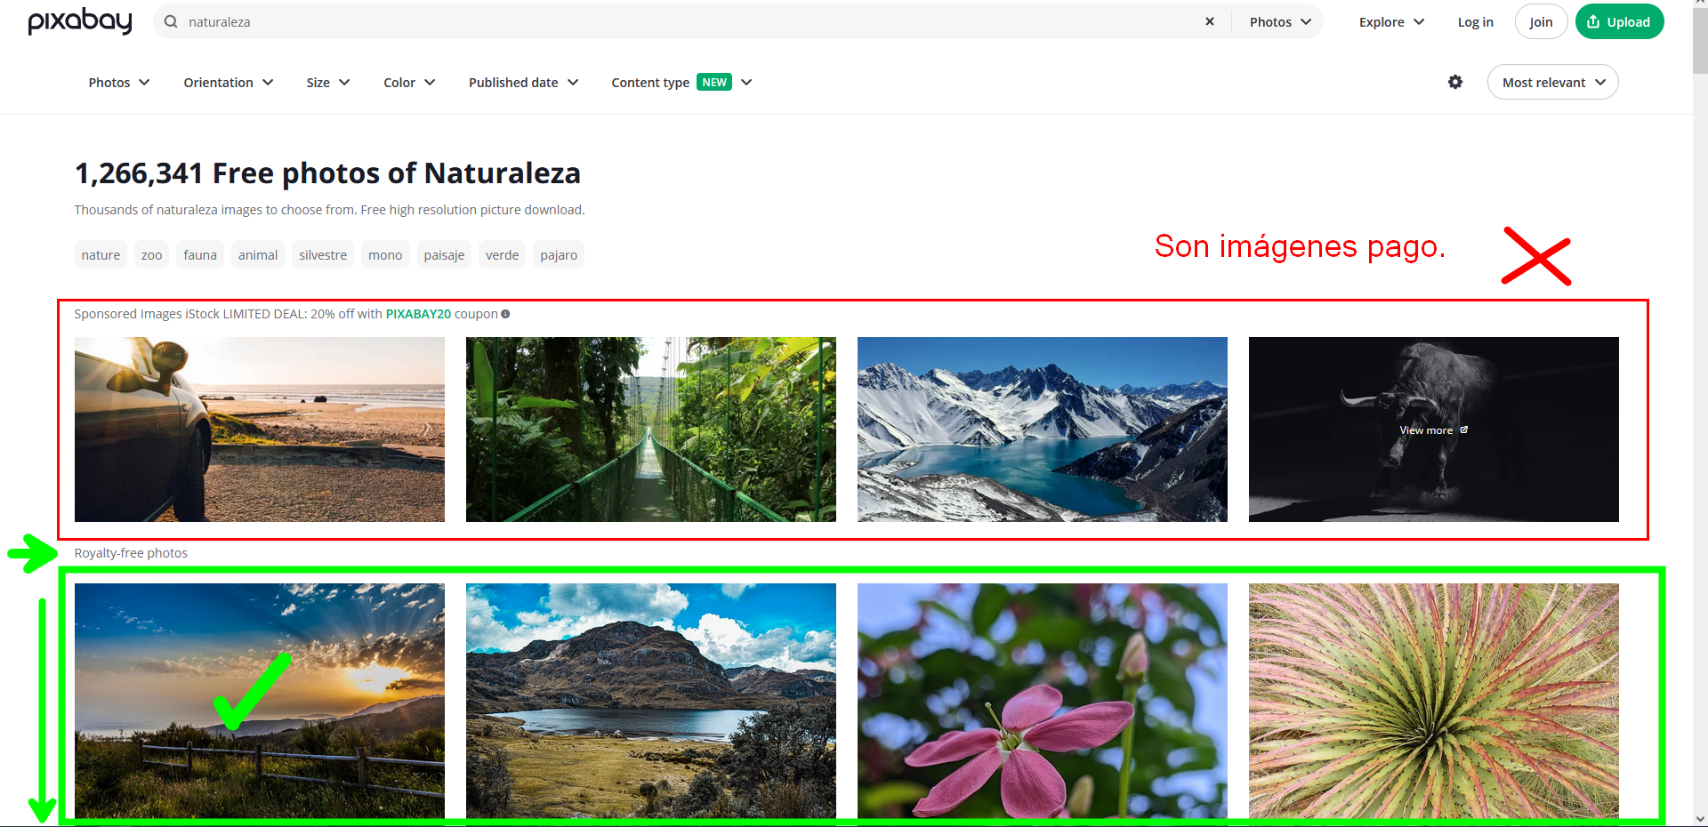Screen dimensions: 1708x827
Task: Click the external-link icon beside 'View more'
Action: (x=1462, y=430)
